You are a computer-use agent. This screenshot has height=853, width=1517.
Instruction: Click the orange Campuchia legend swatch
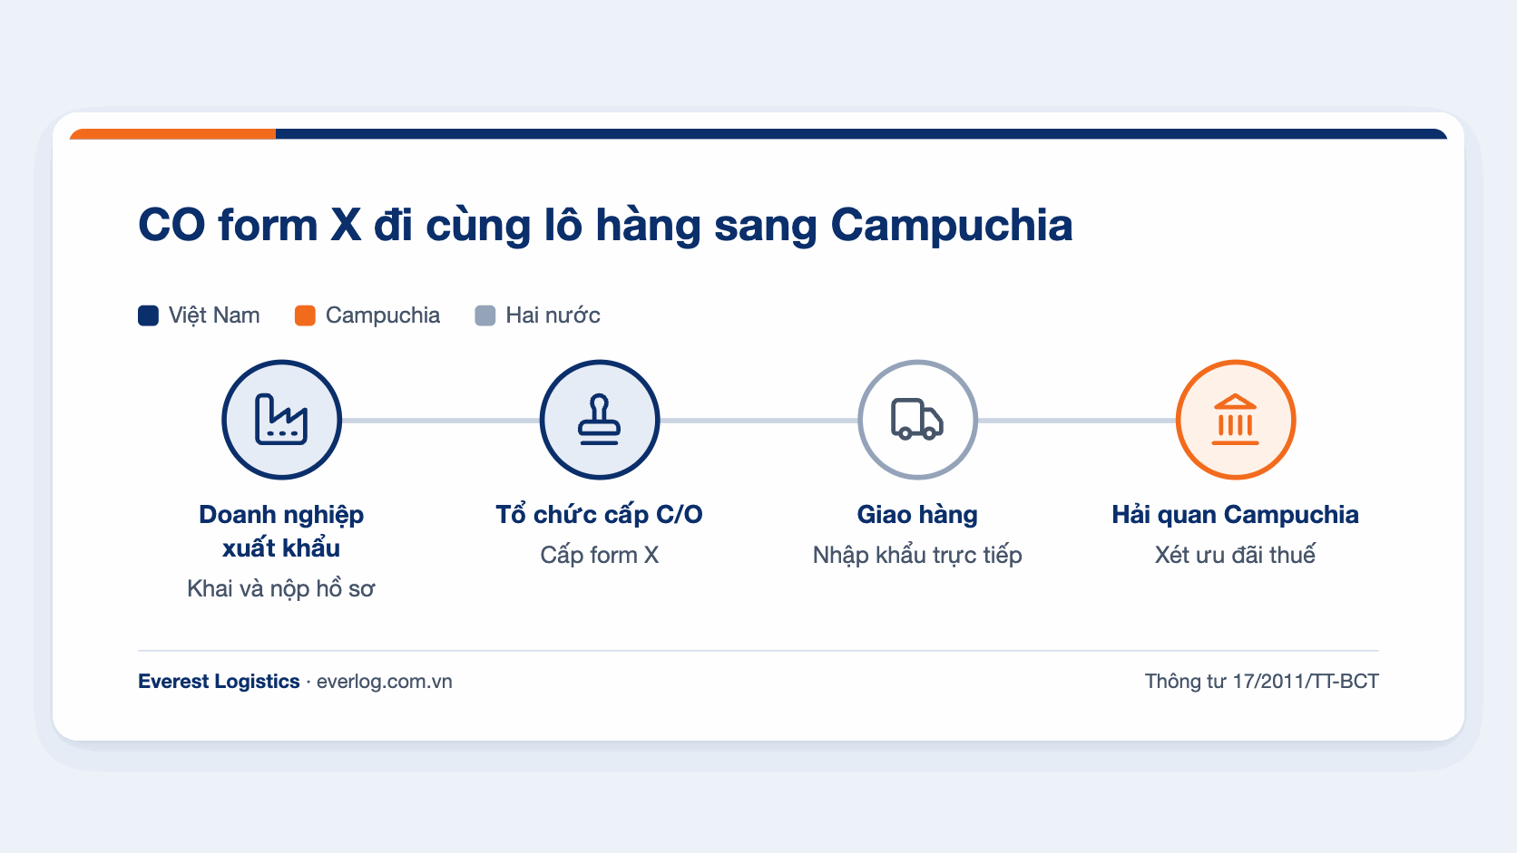tap(305, 315)
